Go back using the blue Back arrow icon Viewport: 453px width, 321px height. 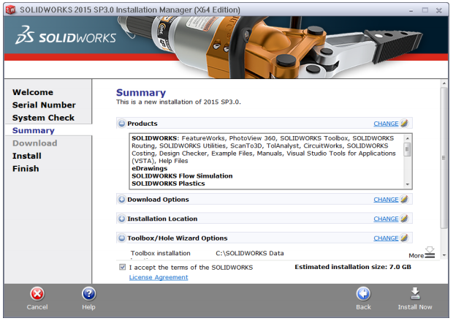[363, 294]
